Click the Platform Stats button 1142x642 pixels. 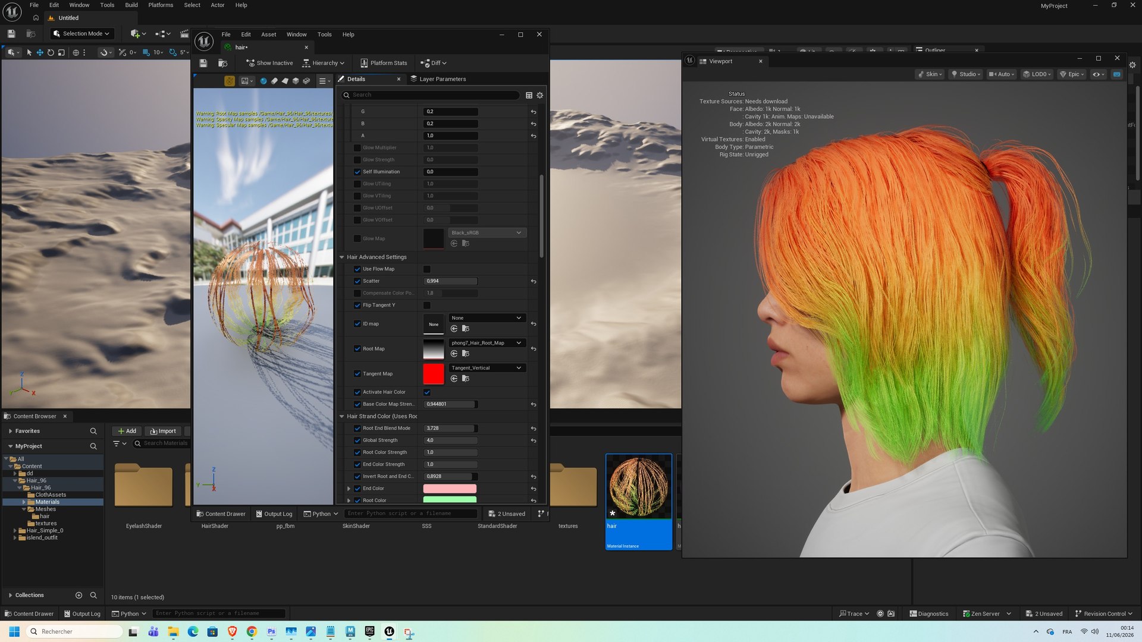coord(384,63)
